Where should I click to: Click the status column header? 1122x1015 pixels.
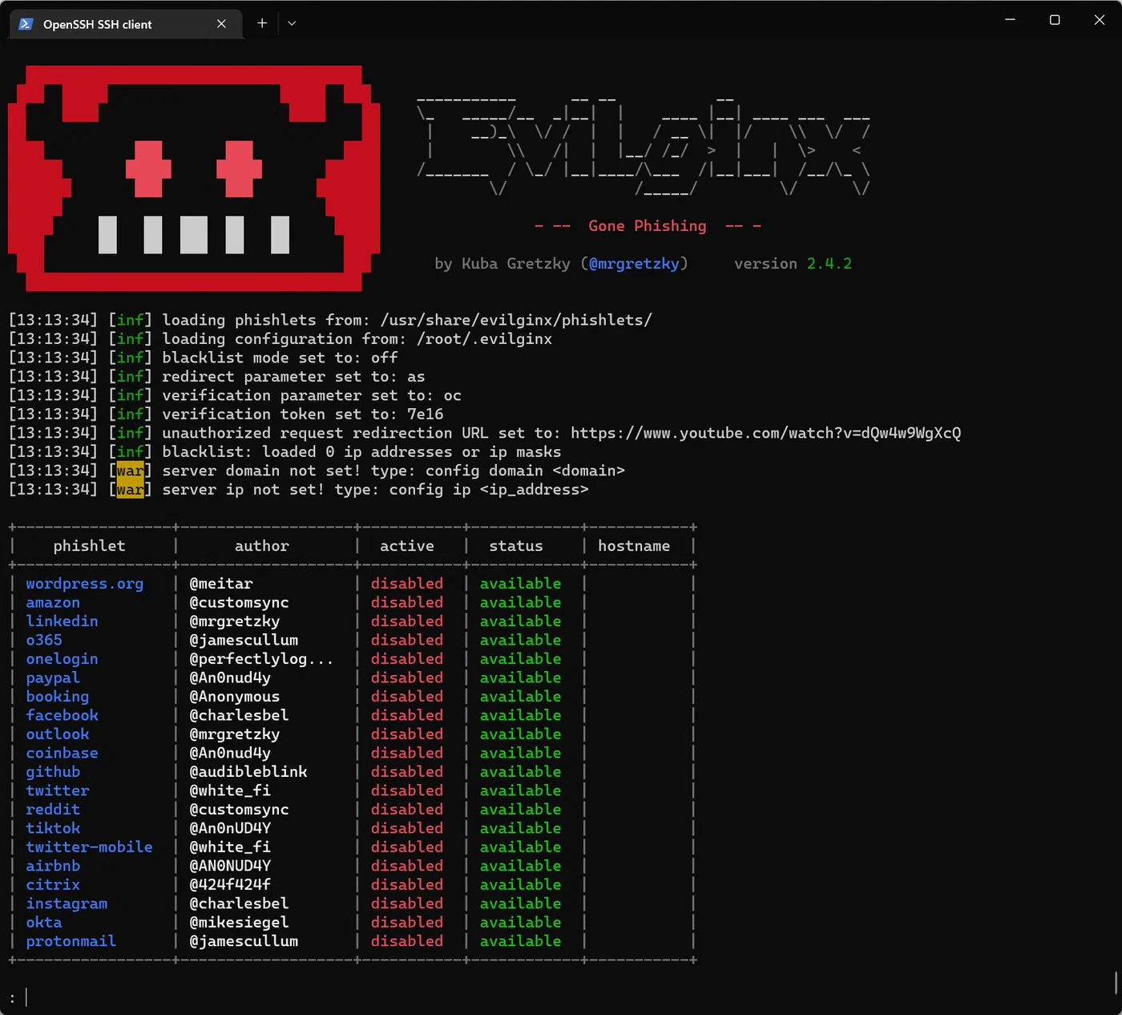516,546
